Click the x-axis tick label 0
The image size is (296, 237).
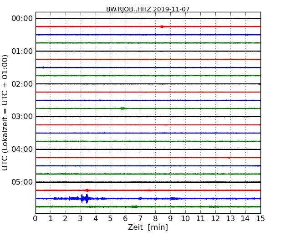(36, 219)
